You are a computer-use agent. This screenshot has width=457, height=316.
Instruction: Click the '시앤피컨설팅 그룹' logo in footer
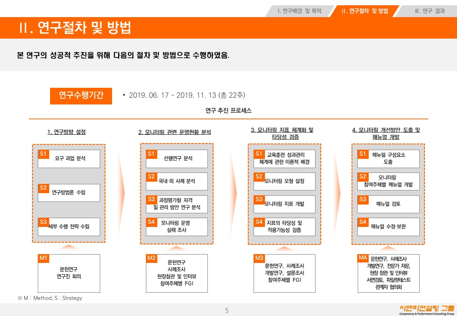pos(427,310)
